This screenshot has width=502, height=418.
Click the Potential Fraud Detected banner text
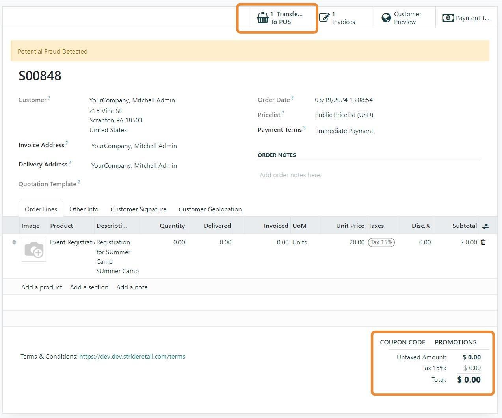[52, 51]
